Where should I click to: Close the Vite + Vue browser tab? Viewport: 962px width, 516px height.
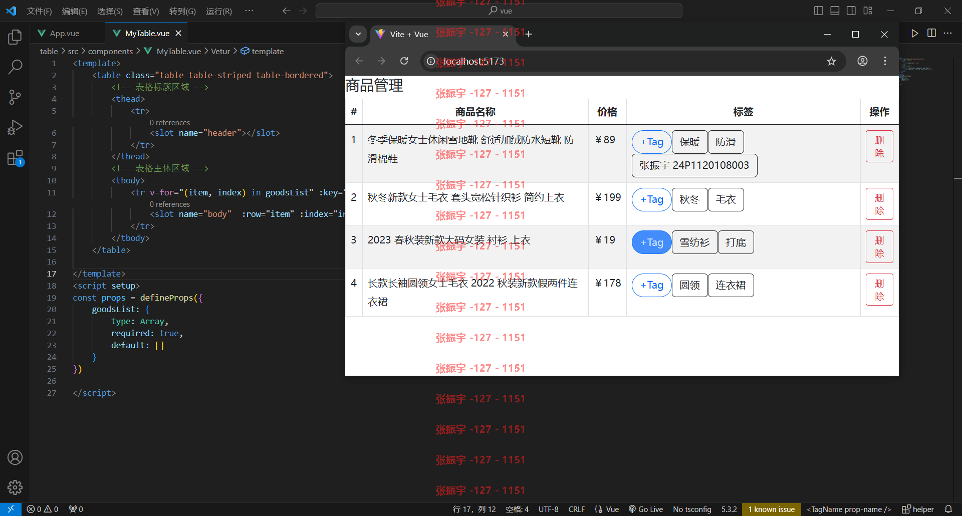point(506,34)
